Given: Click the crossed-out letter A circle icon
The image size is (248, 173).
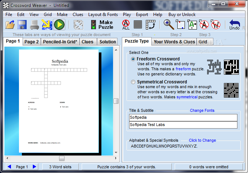Looking at the screenshot, I should pos(204,24).
